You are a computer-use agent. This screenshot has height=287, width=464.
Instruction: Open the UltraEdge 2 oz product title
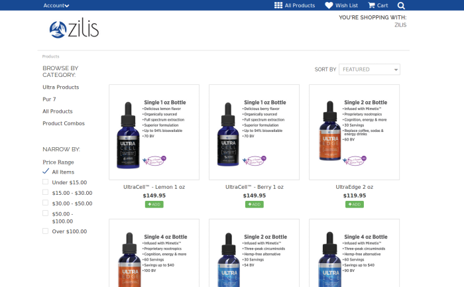pyautogui.click(x=355, y=187)
